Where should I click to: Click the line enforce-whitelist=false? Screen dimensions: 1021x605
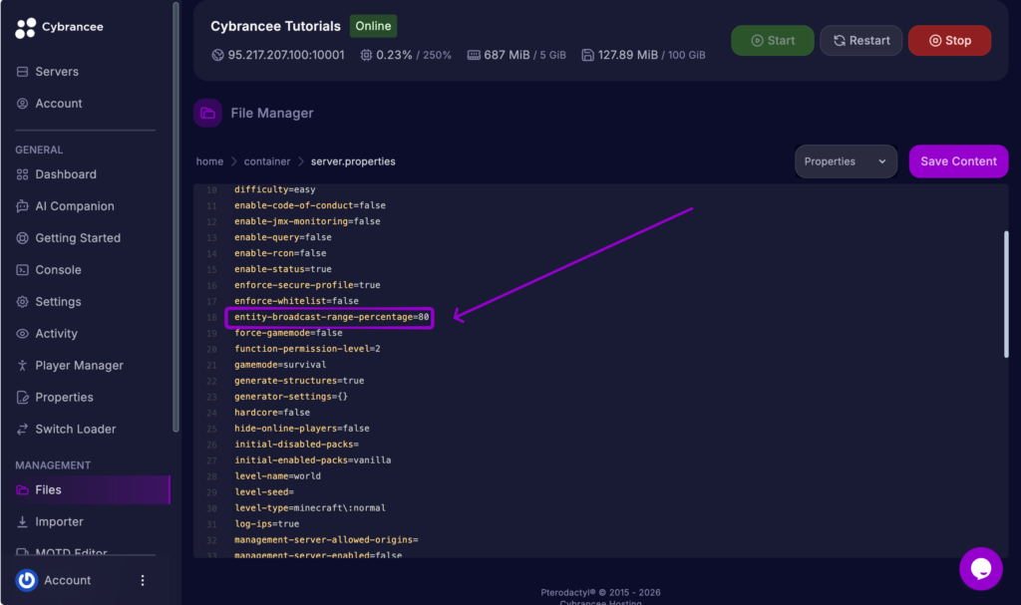296,301
